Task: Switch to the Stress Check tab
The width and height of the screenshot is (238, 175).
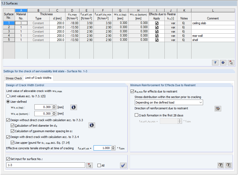Action: [x=13, y=78]
